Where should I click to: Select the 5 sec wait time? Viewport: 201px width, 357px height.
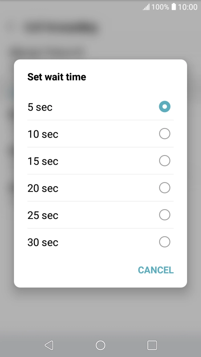click(x=164, y=107)
